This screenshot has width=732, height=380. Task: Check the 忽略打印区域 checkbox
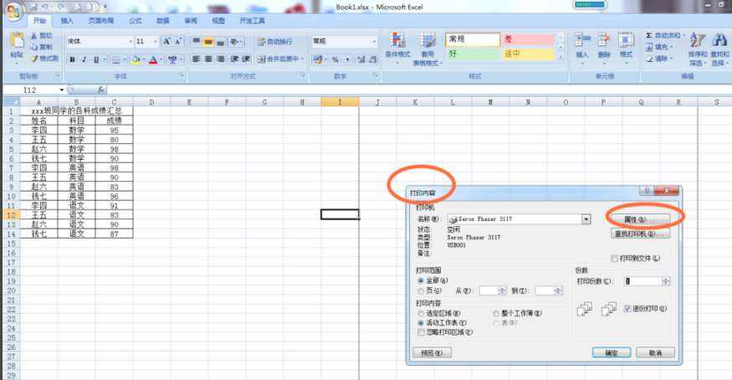click(421, 332)
